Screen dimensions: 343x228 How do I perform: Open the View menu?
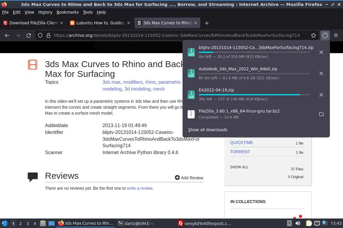pyautogui.click(x=29, y=12)
